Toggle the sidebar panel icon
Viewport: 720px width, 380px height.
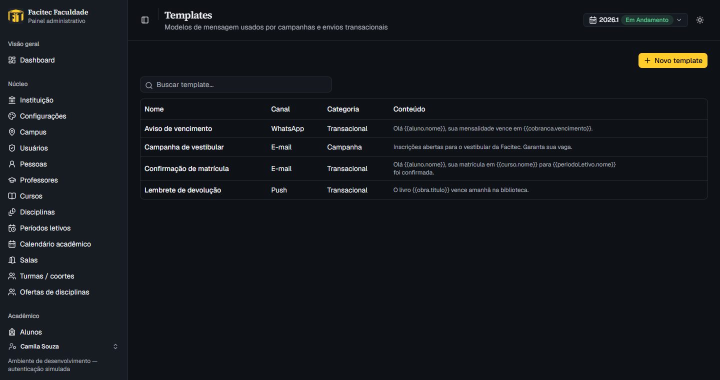pos(145,20)
